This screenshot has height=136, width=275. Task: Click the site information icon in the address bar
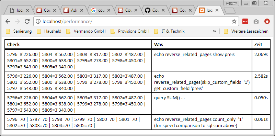(38, 21)
